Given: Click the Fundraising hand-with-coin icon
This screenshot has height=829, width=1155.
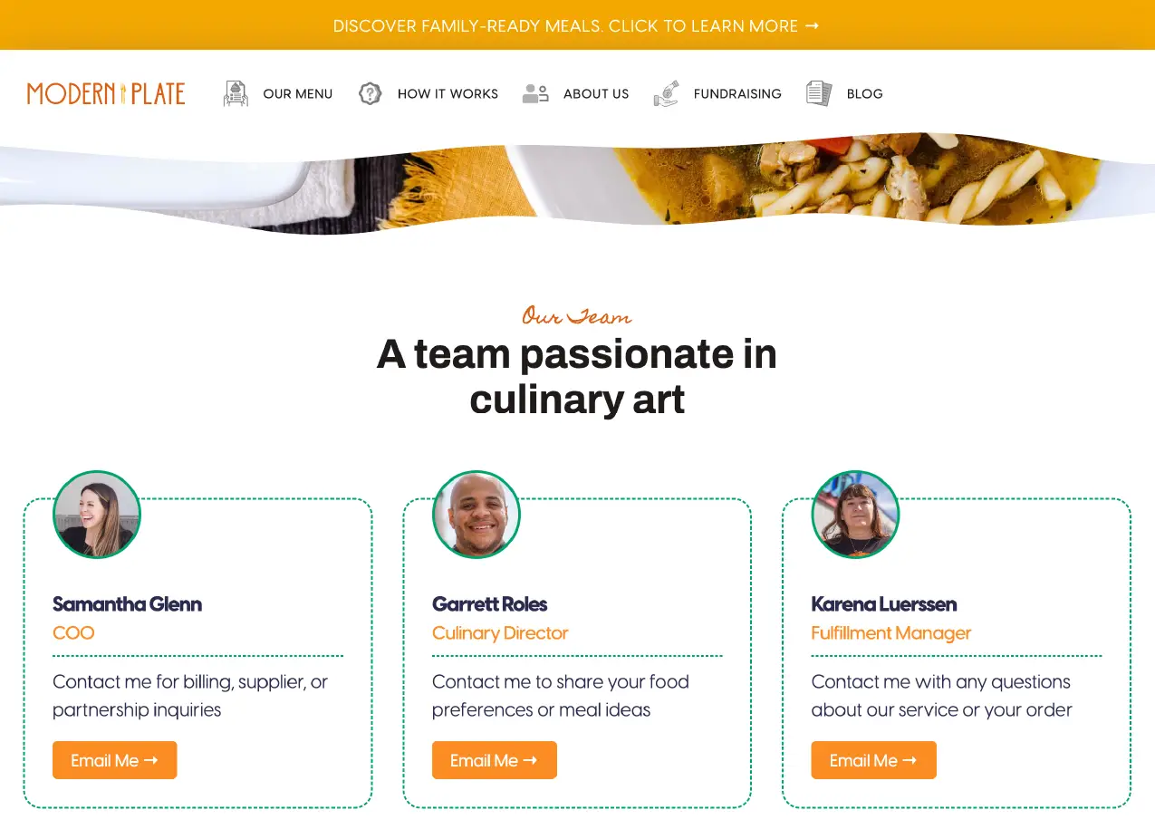Looking at the screenshot, I should (x=667, y=92).
